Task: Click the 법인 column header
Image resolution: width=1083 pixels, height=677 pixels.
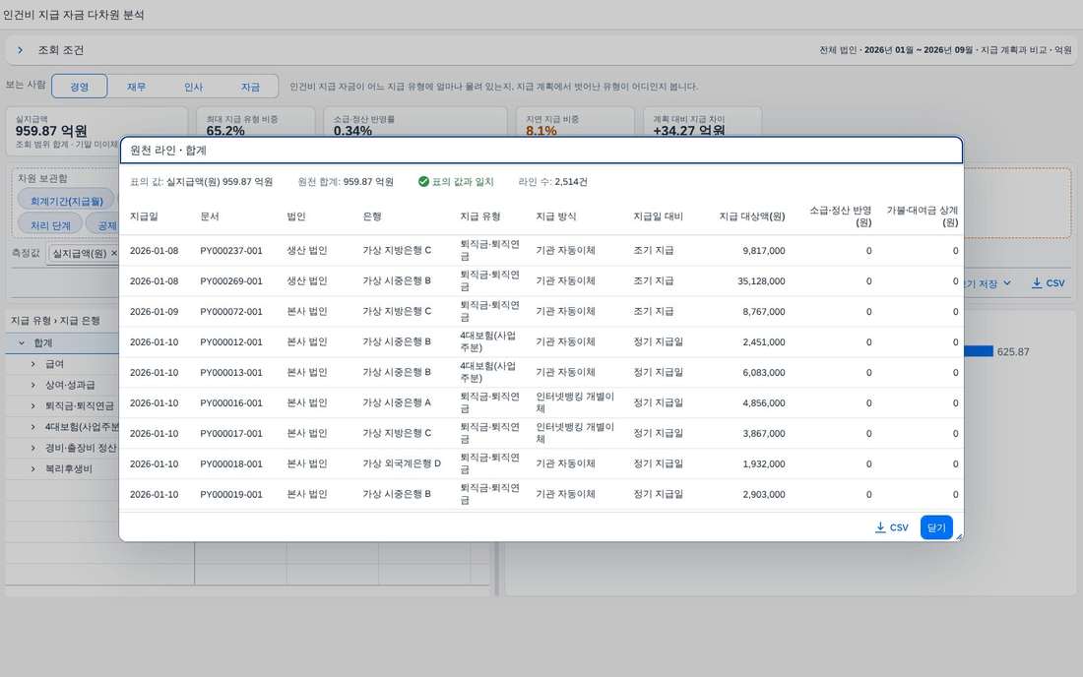Action: [x=295, y=216]
